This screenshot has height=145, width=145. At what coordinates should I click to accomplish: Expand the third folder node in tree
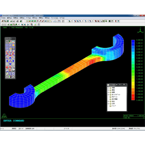point(108,92)
